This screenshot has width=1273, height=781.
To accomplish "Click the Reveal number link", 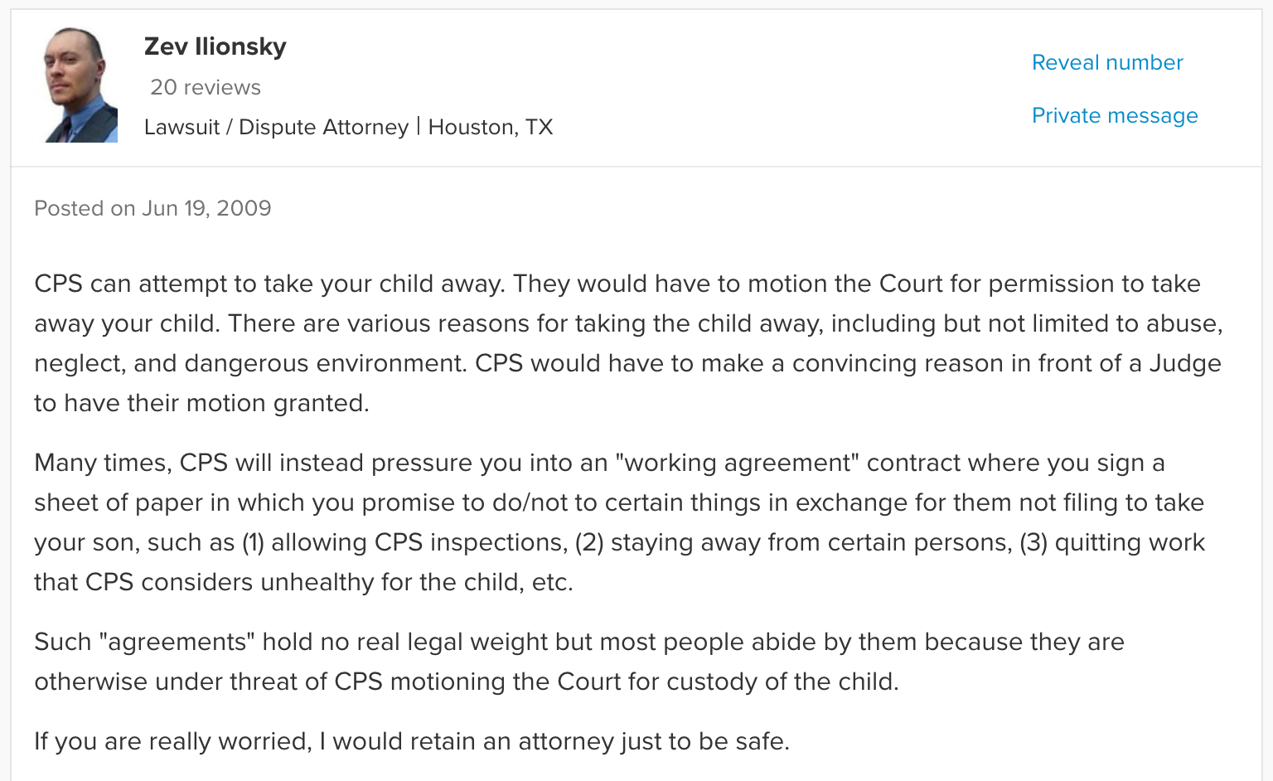I will click(1107, 62).
